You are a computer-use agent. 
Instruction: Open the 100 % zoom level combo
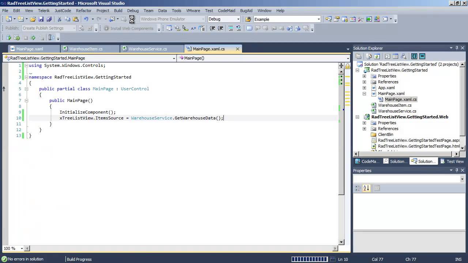pos(13,248)
